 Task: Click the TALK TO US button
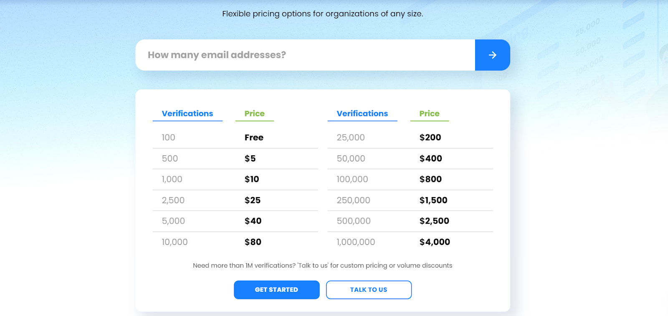click(369, 289)
